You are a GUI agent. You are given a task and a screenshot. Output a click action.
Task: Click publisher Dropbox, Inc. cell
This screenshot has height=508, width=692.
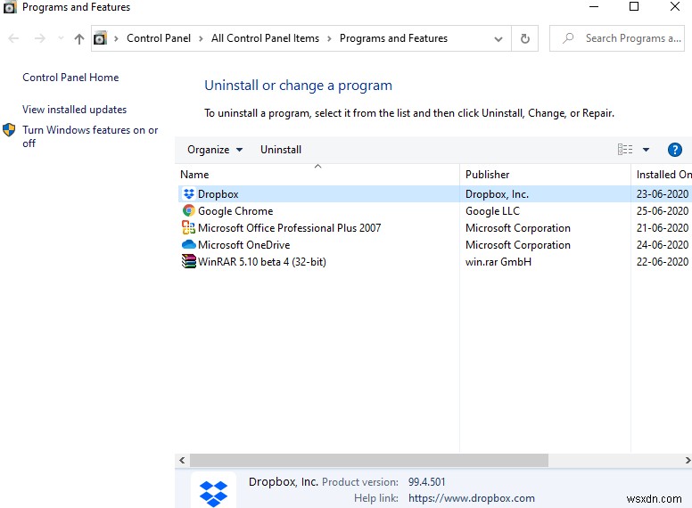pos(497,194)
